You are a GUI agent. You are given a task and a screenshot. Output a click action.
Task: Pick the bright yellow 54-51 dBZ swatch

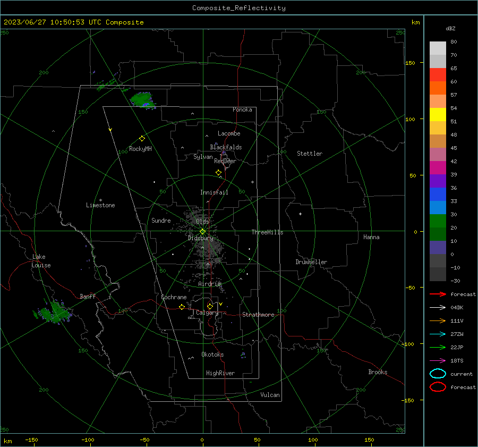438,115
